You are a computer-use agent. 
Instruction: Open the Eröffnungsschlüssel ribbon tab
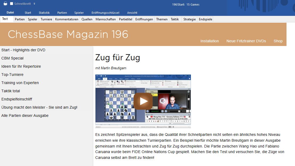coord(105,13)
